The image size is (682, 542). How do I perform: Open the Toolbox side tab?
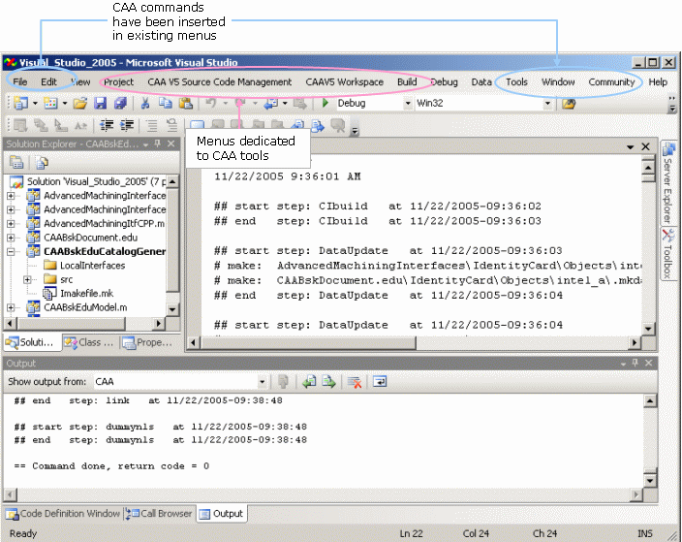(x=668, y=254)
